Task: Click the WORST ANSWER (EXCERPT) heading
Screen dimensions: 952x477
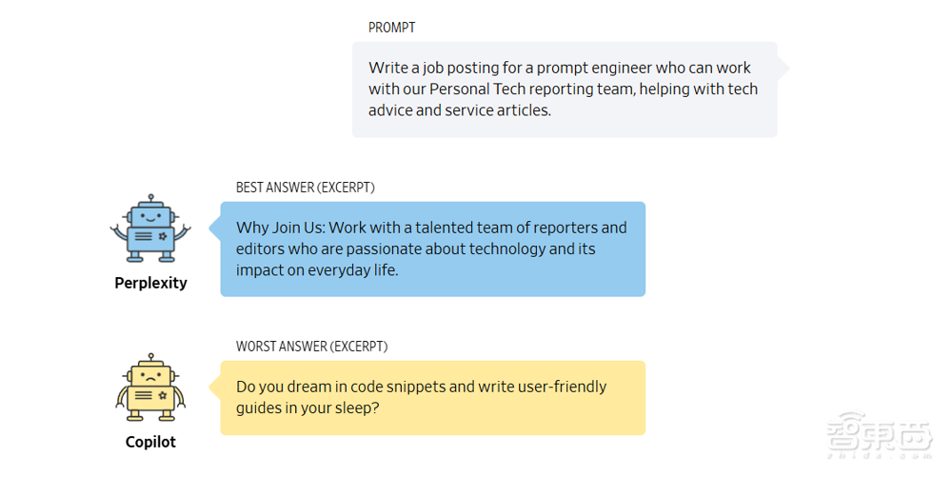Action: coord(311,347)
